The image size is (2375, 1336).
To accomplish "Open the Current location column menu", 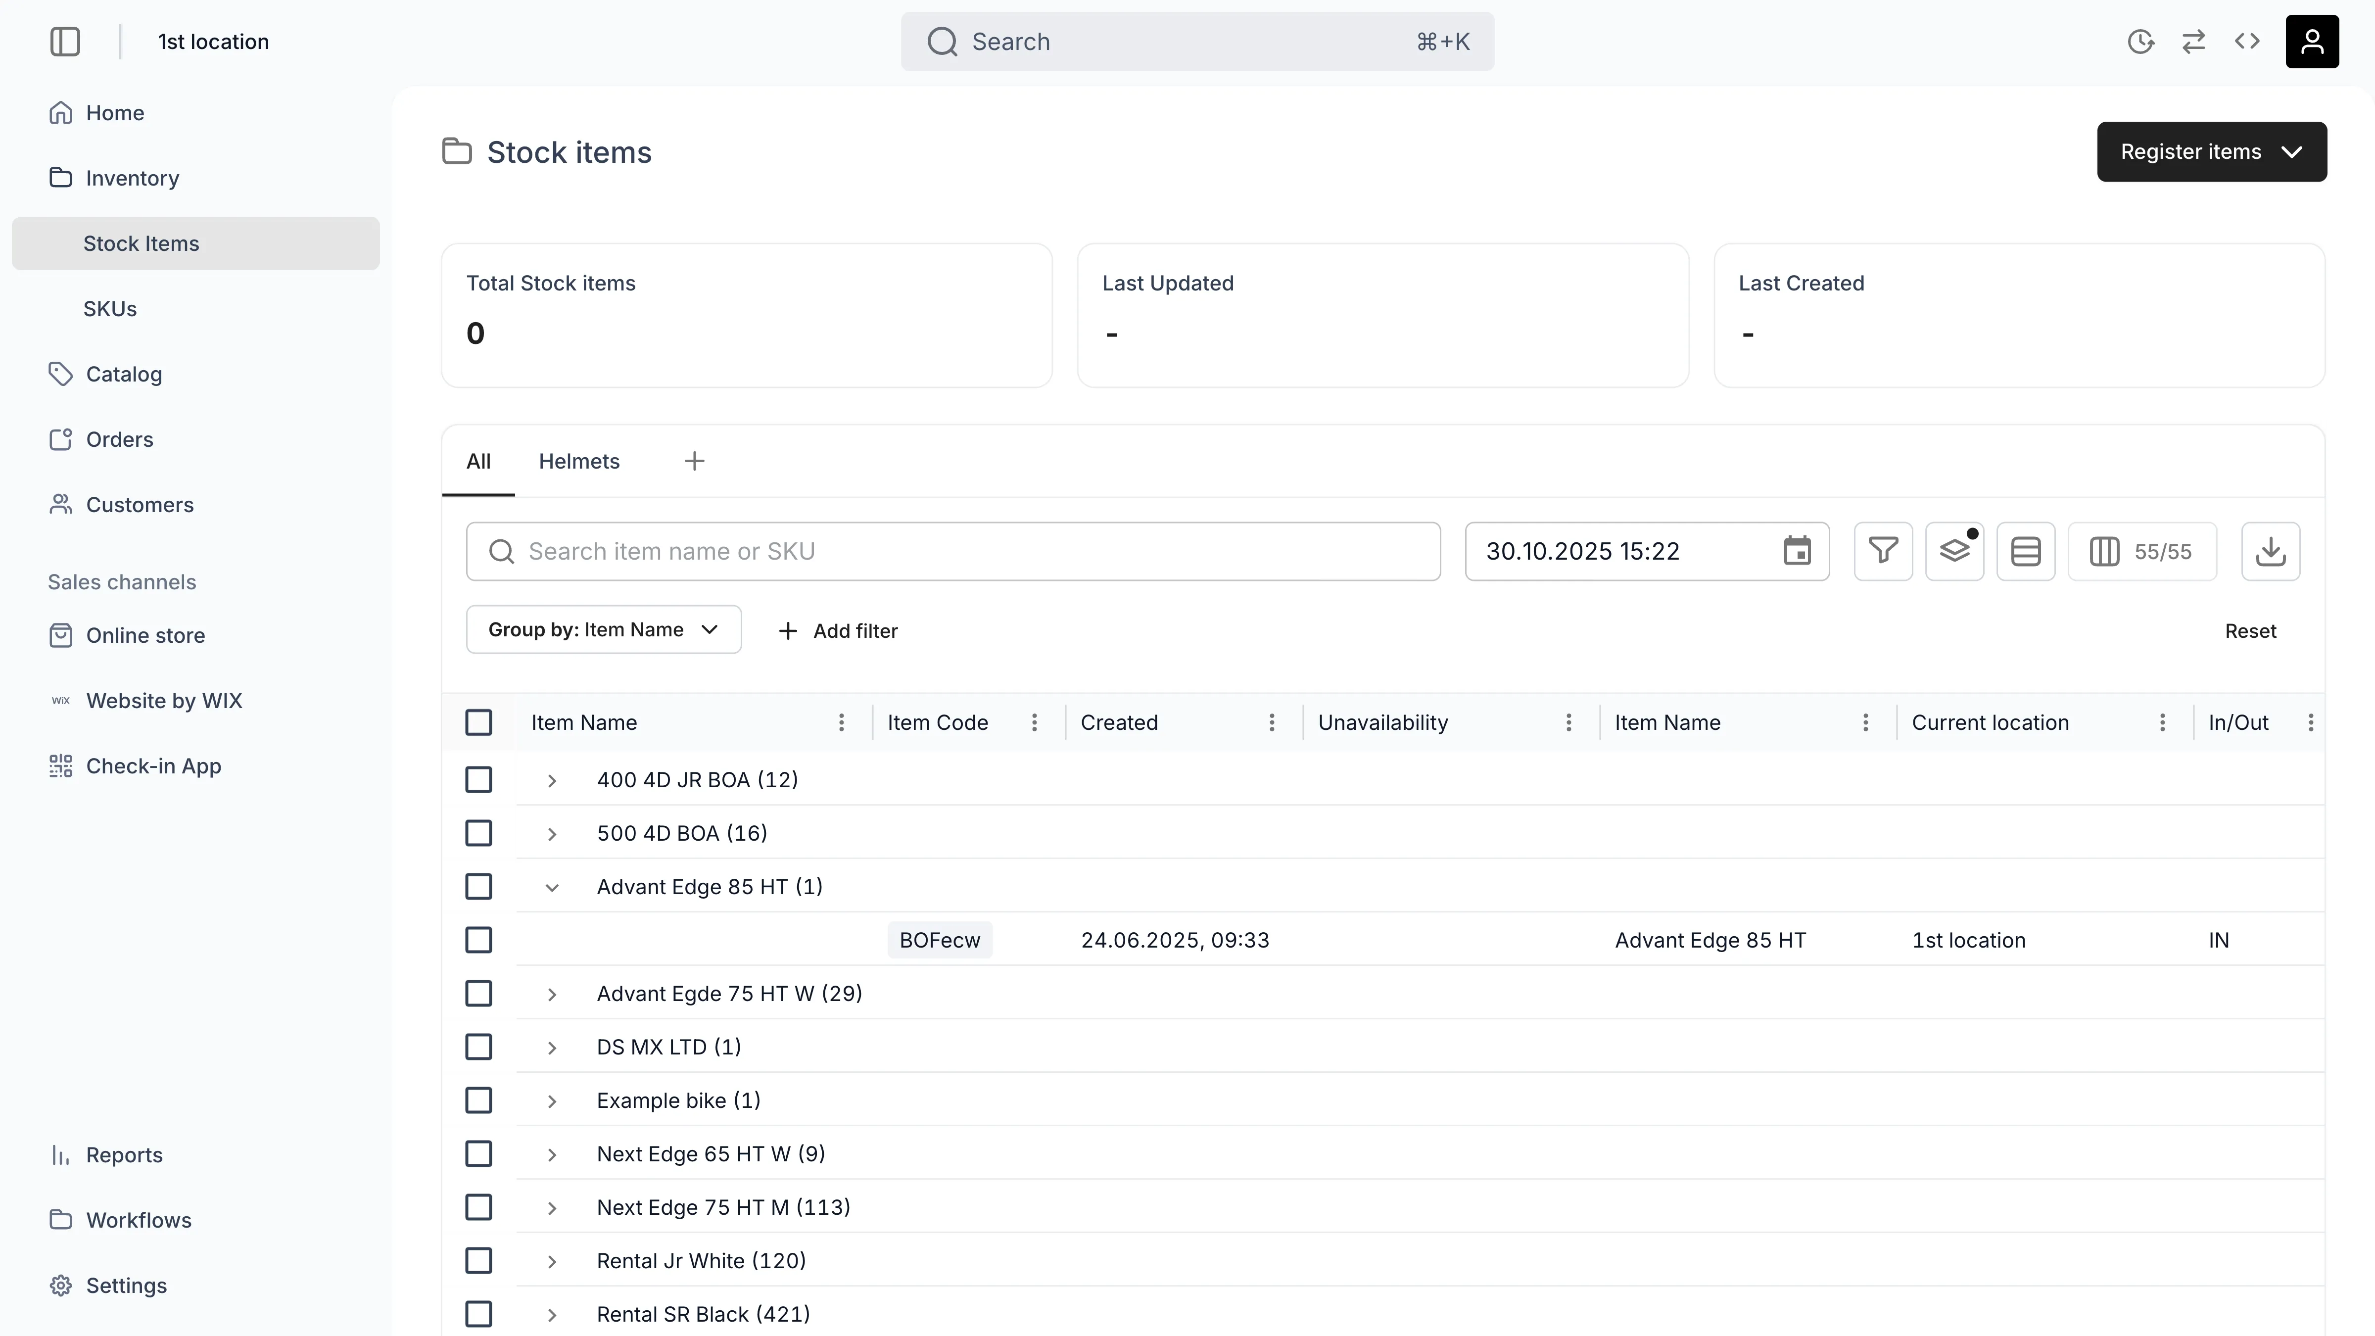I will (x=2162, y=723).
